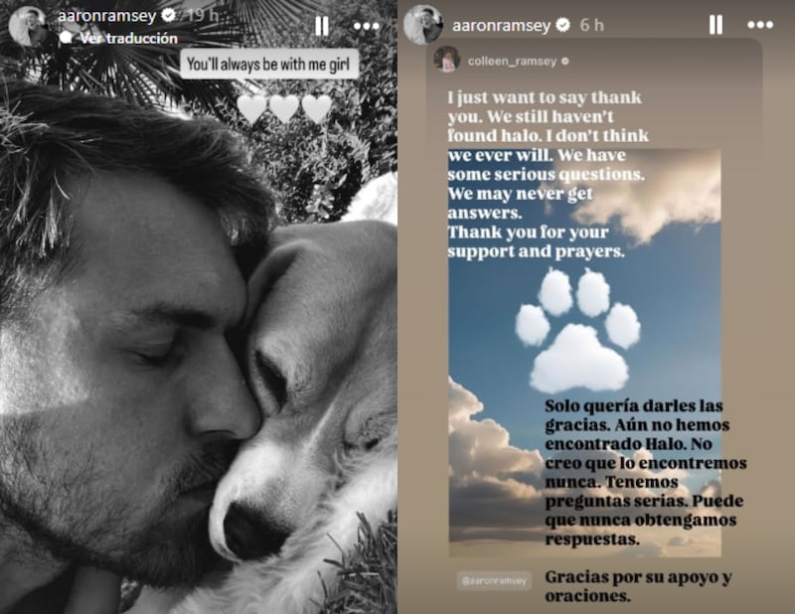Click the colleen_ramsey username

[x=512, y=62]
